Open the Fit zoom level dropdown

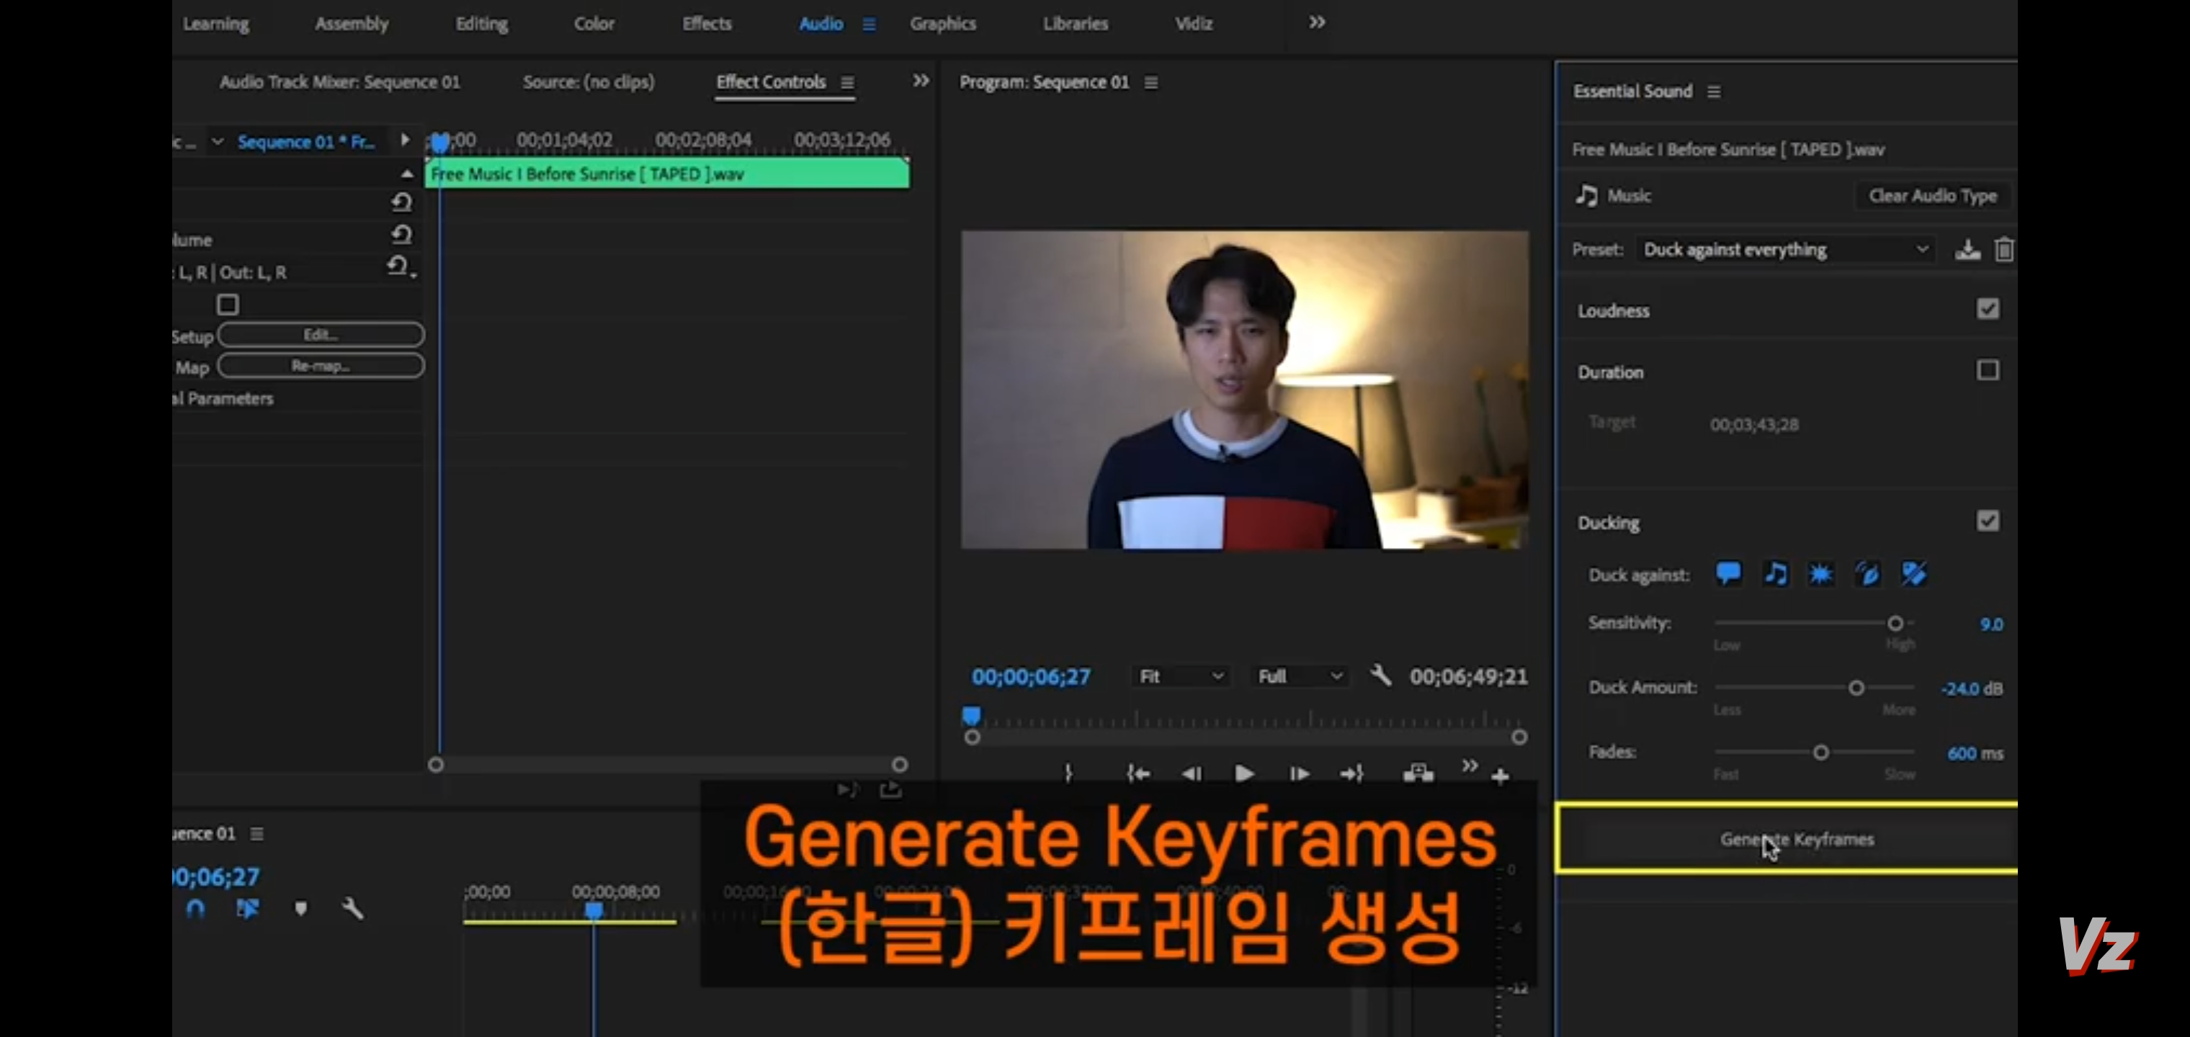[1181, 677]
